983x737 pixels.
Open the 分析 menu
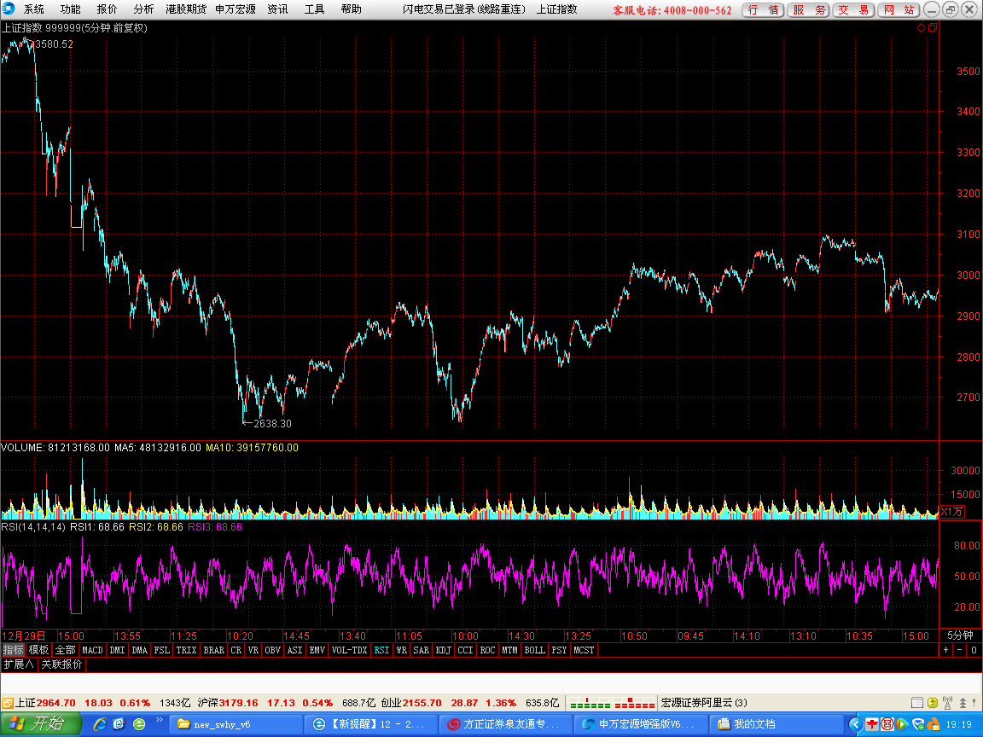pos(143,9)
